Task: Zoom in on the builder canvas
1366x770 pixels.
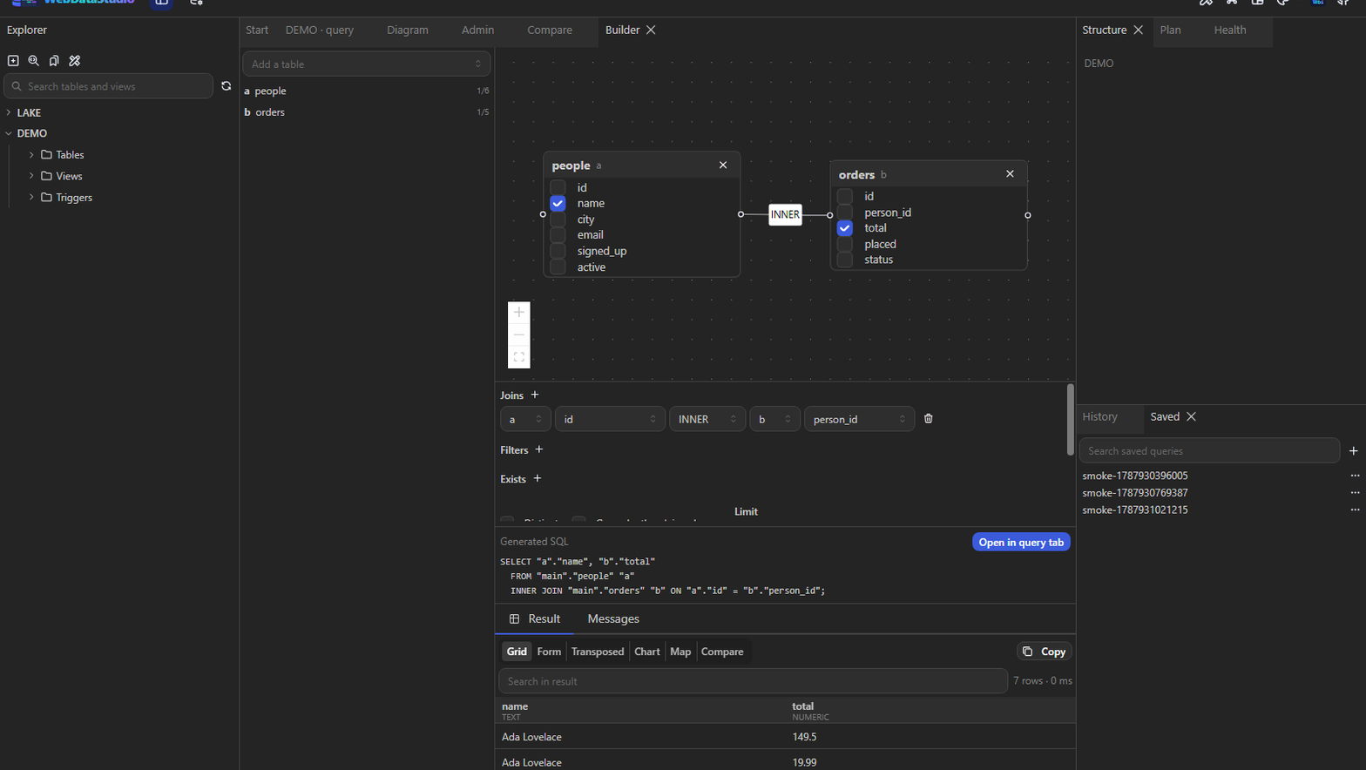Action: (519, 313)
